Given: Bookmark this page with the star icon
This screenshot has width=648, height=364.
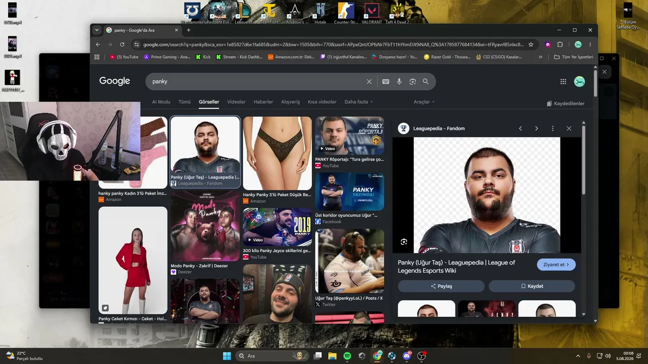Looking at the screenshot, I should [x=531, y=44].
